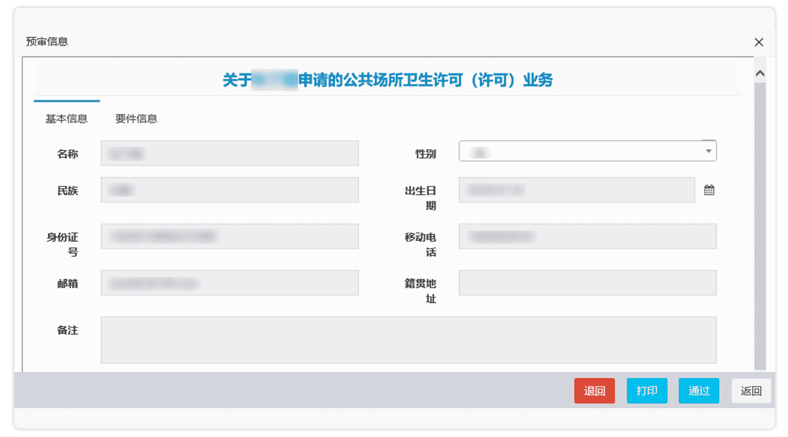Click the 退回 button to reject
Screen dimensions: 788x437
(594, 391)
